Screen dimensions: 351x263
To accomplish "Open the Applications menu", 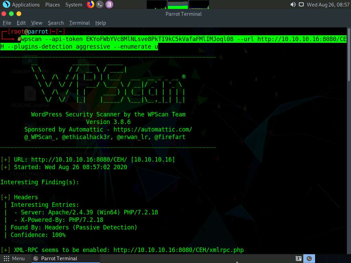I will pyautogui.click(x=26, y=4).
